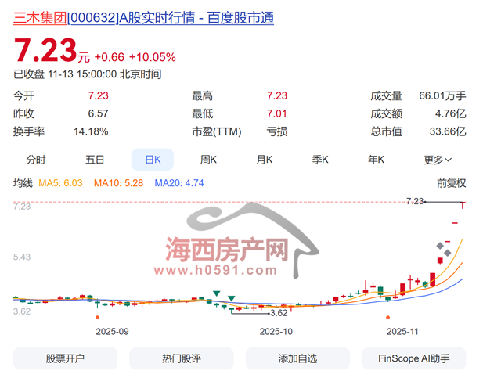Screen dimensions: 501x378
Task: Open the FinScope AI助手 button
Action: (413, 358)
